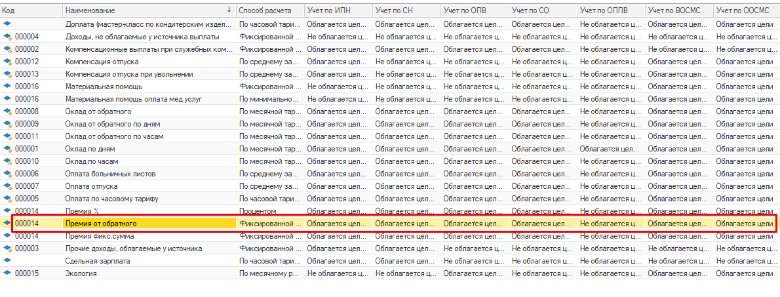Click the row icon beside code 000013
Image resolution: width=780 pixels, height=297 pixels.
tap(7, 73)
